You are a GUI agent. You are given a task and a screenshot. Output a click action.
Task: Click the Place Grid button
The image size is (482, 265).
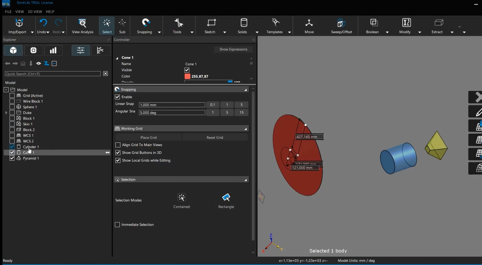pyautogui.click(x=149, y=137)
